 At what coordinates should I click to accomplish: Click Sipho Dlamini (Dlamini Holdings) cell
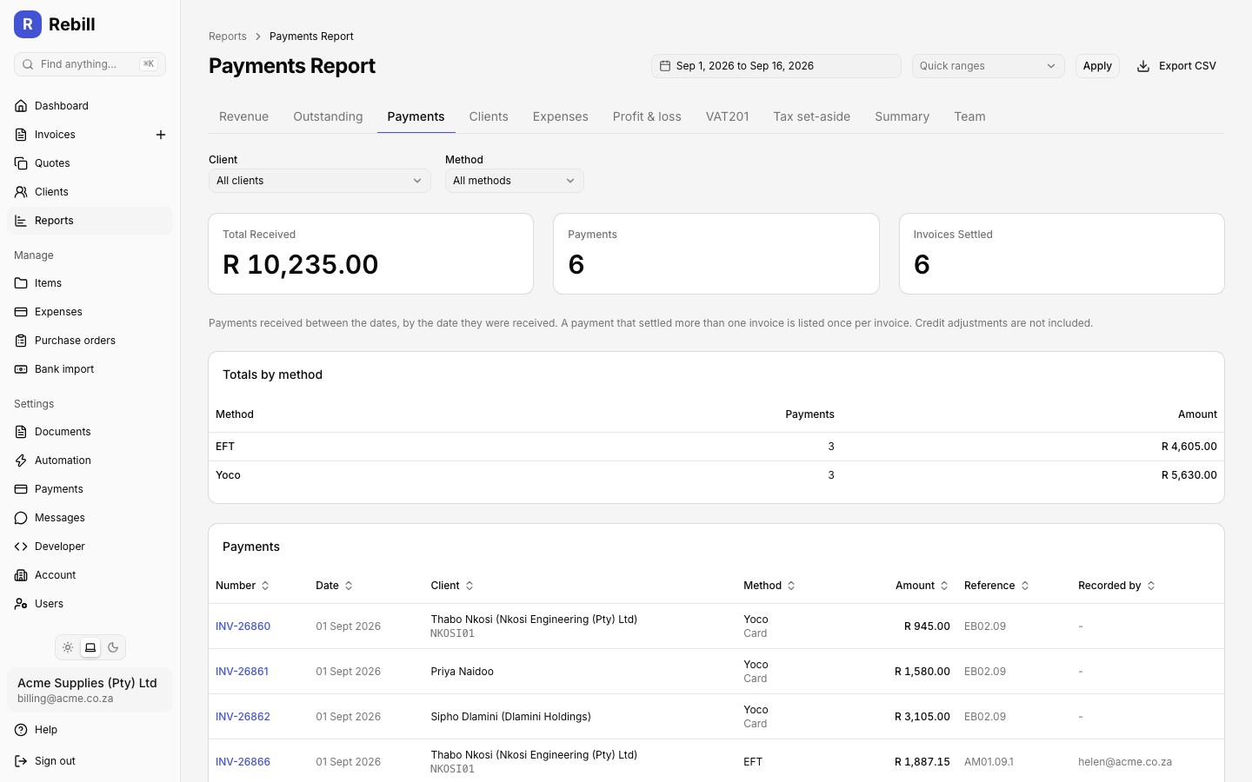(x=510, y=717)
